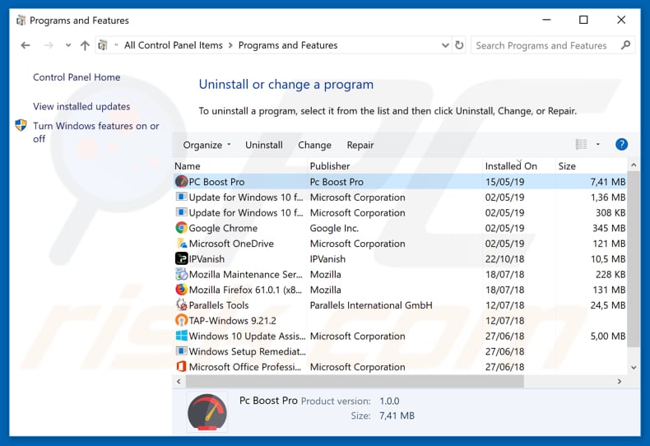Click Programs and Features breadcrumb

pyautogui.click(x=288, y=45)
